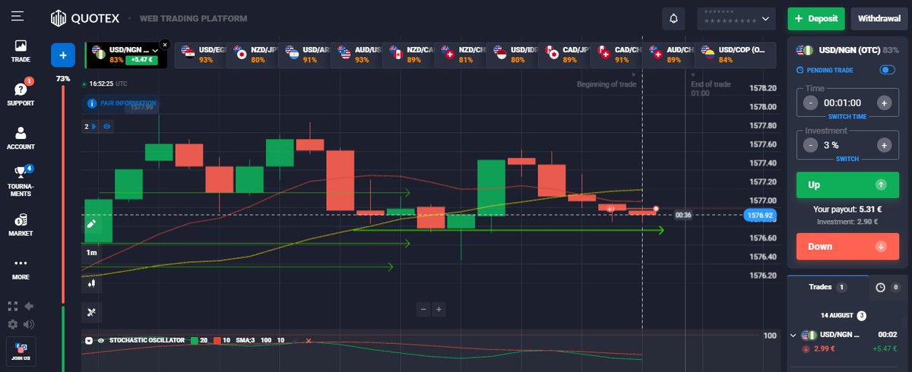The width and height of the screenshot is (912, 372).
Task: Switch to the AUD/USD asset tab
Action: [x=357, y=55]
